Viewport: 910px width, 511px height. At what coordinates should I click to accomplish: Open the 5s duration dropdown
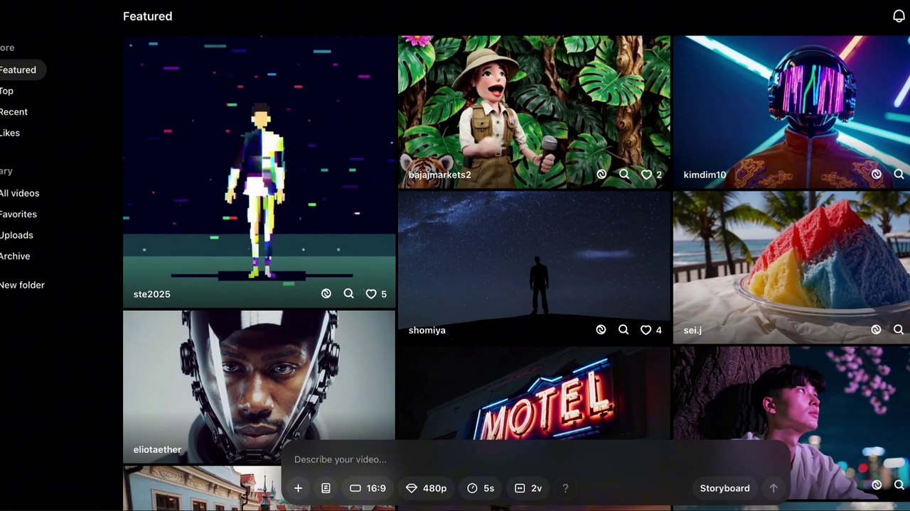(481, 488)
